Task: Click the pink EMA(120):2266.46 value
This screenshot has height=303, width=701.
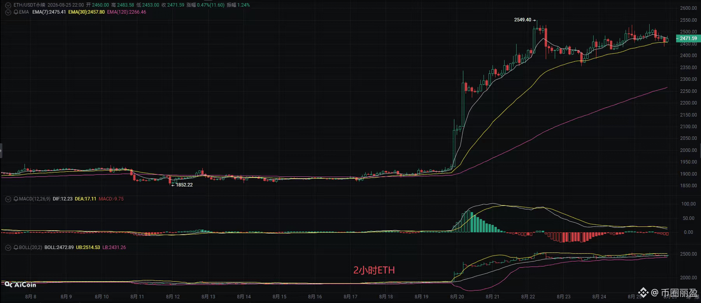Action: coord(126,12)
